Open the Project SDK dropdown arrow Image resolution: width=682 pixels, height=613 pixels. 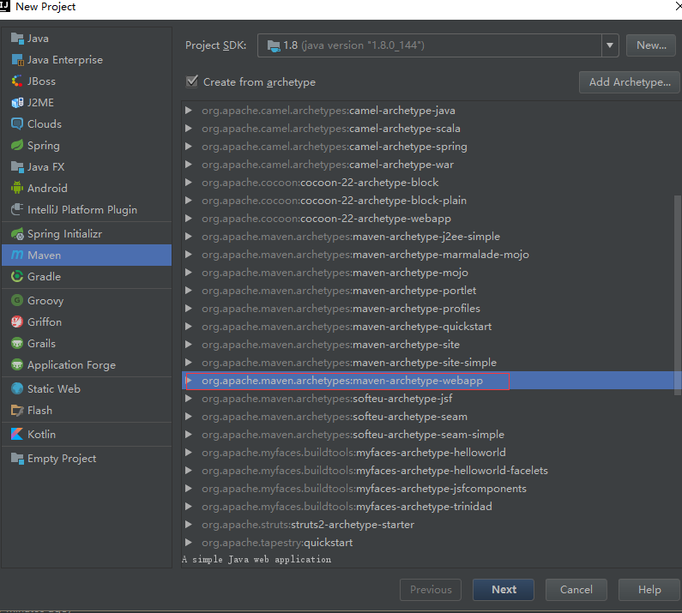pos(610,45)
